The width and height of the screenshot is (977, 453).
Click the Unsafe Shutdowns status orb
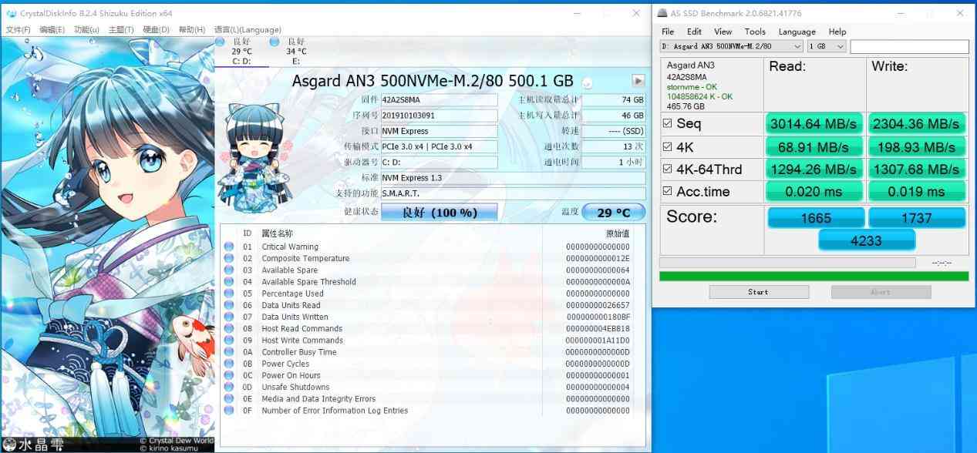229,387
